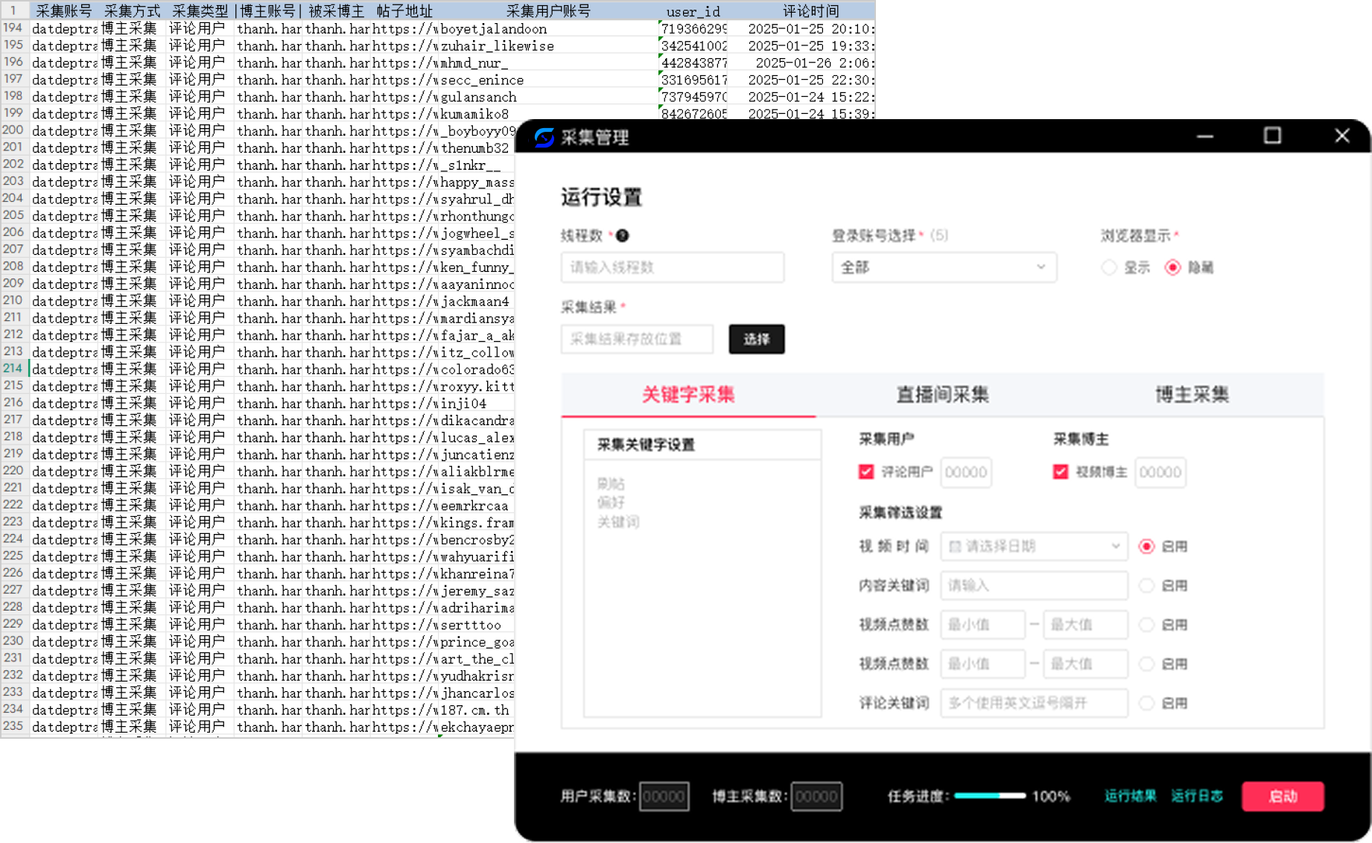The height and width of the screenshot is (843, 1372).
Task: Open the 博主采集 tab
Action: click(1191, 395)
